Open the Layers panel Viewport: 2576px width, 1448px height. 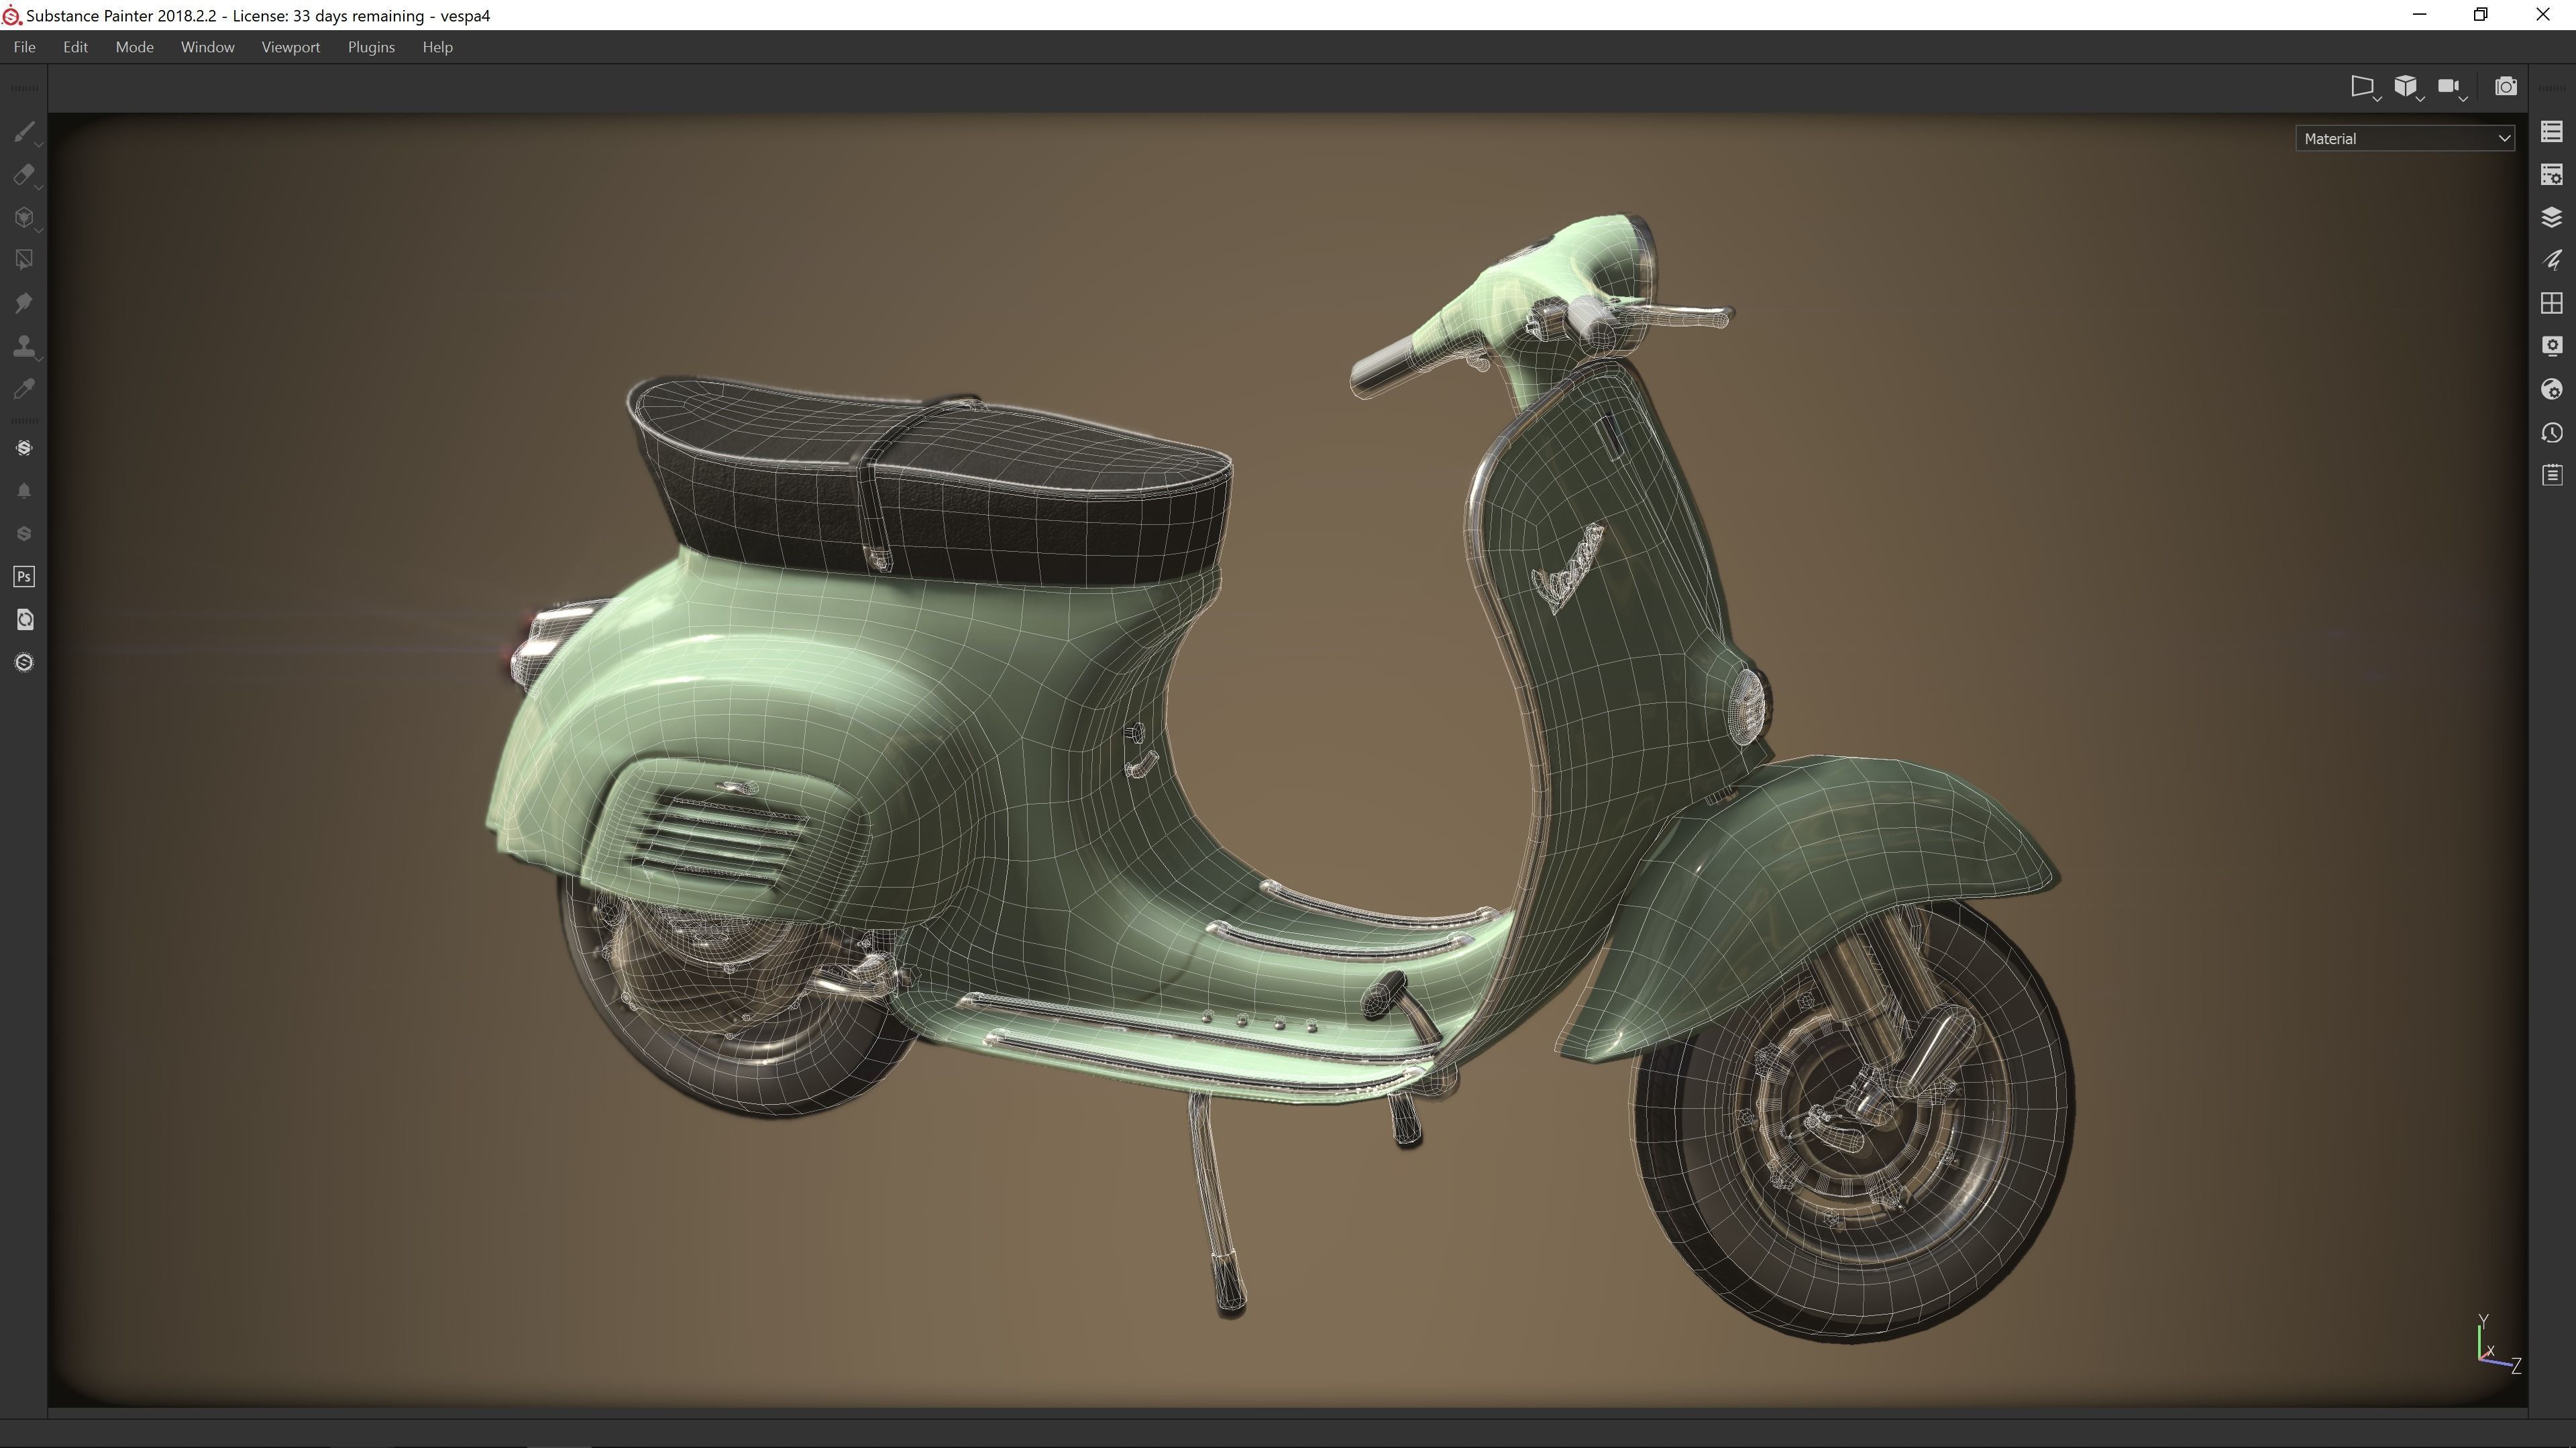[2551, 218]
